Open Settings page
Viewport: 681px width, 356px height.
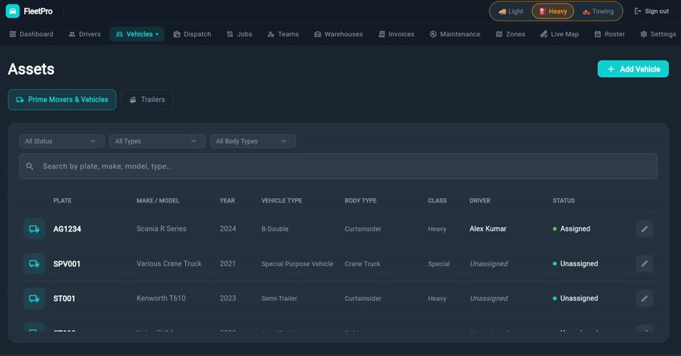coord(658,34)
